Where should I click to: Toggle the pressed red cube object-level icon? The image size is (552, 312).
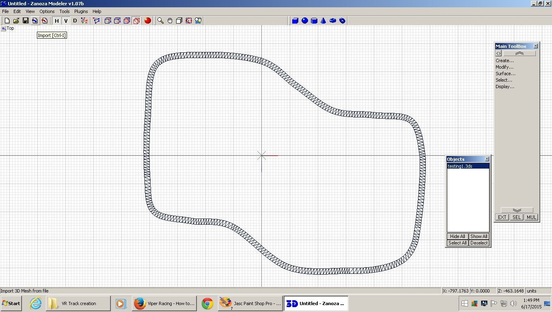coord(136,21)
